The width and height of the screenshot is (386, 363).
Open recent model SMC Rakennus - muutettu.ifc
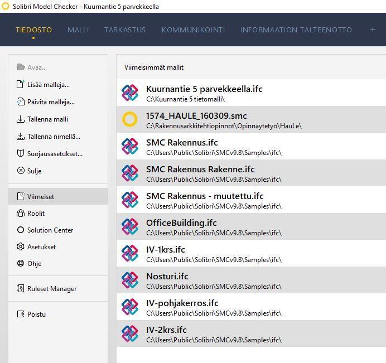[x=251, y=200]
